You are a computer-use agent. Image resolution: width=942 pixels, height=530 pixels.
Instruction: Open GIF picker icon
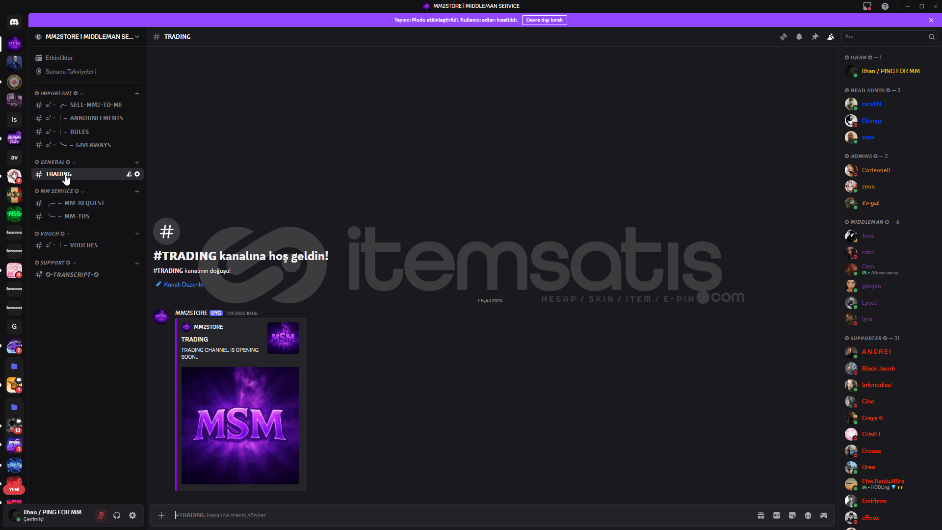click(777, 515)
